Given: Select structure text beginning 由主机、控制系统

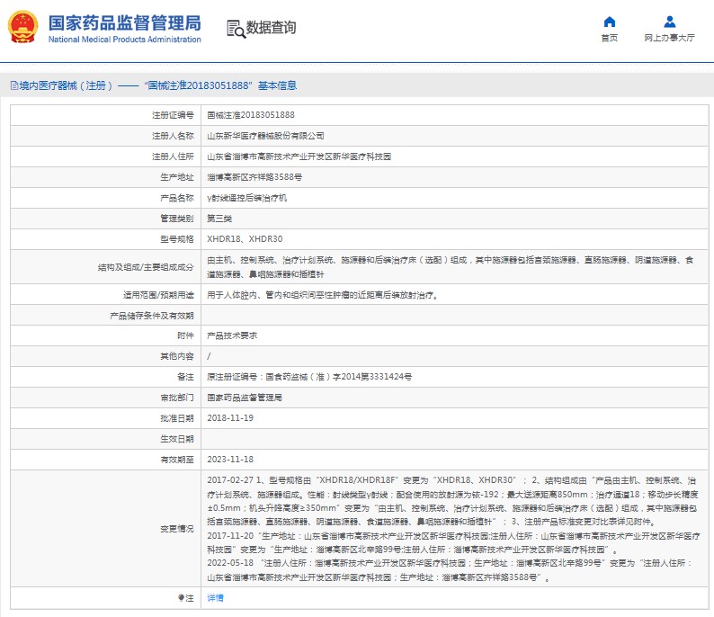Looking at the screenshot, I should (x=451, y=267).
